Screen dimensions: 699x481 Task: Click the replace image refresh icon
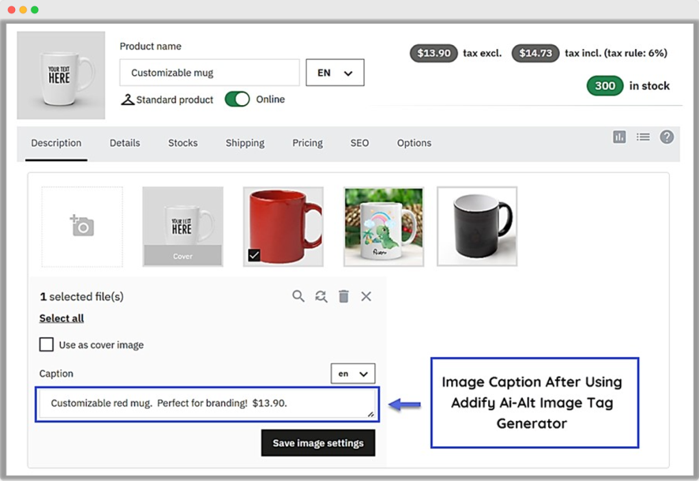(x=321, y=296)
